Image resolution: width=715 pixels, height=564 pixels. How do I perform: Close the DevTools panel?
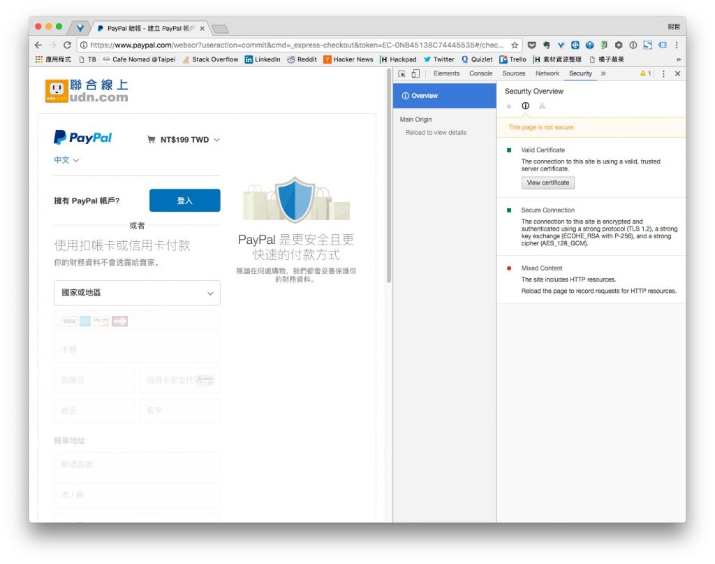coord(677,73)
